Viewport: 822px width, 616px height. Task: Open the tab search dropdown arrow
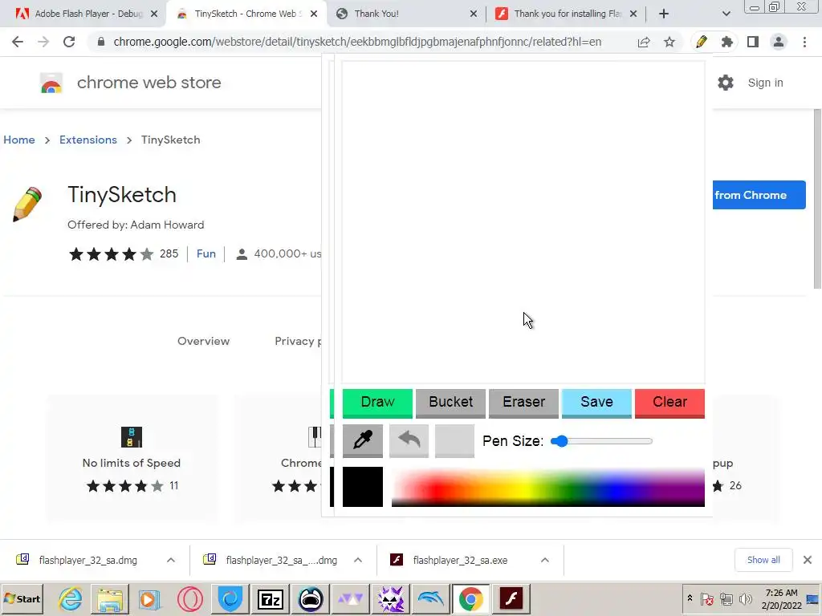pyautogui.click(x=726, y=14)
